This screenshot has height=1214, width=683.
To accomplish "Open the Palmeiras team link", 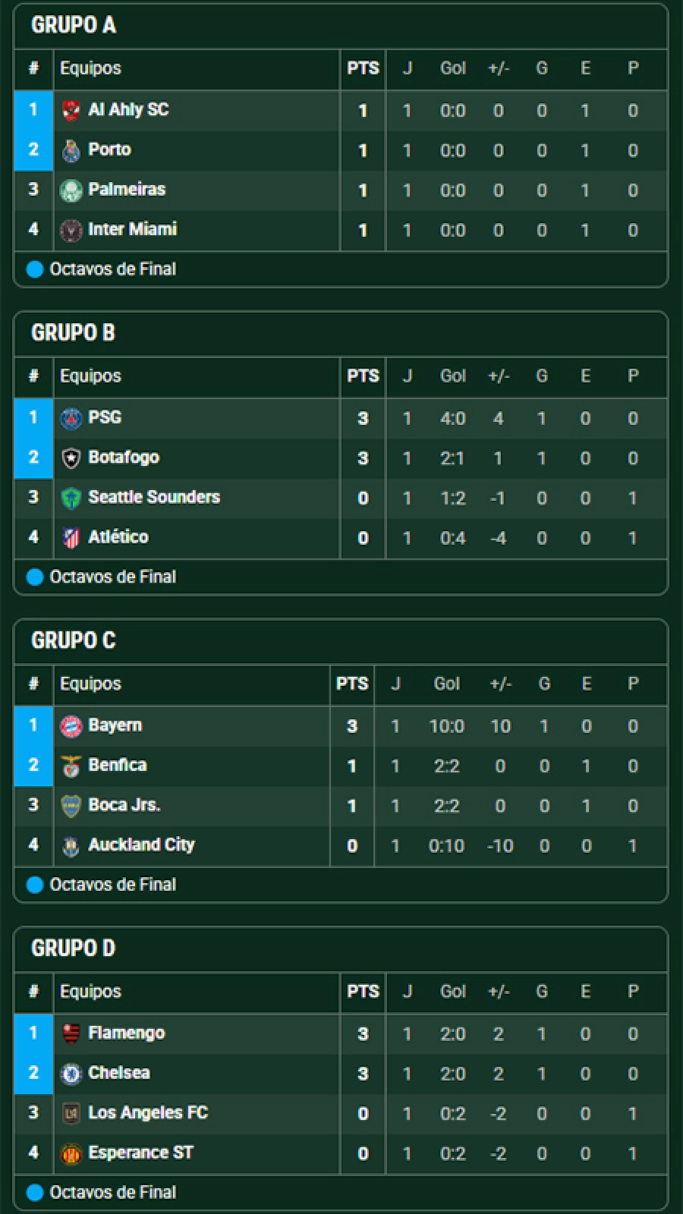I will (x=127, y=190).
